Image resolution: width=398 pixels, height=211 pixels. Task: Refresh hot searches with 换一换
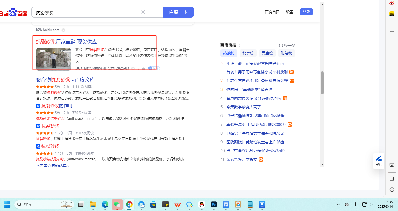click(x=287, y=45)
